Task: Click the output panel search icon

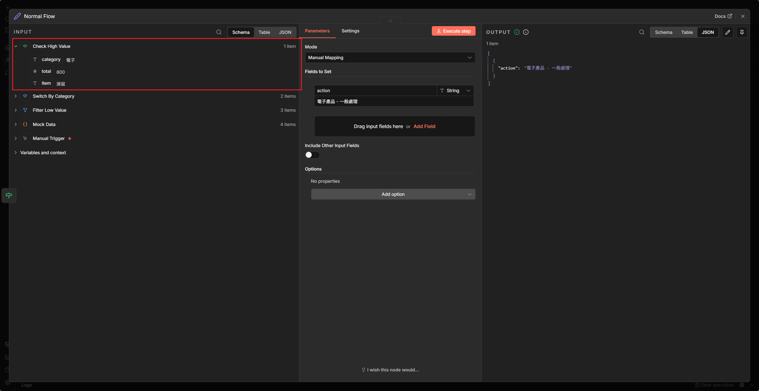Action: (x=642, y=32)
